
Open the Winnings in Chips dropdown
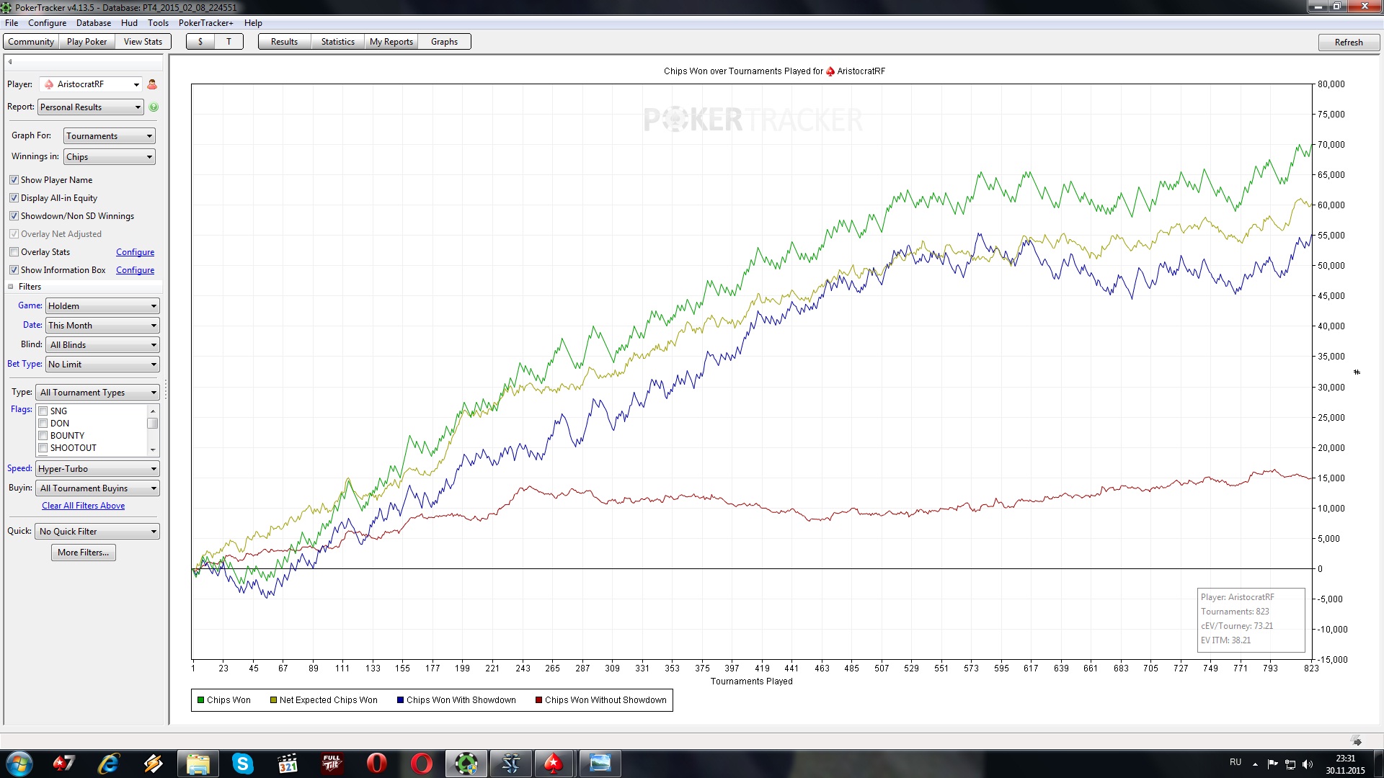point(109,157)
